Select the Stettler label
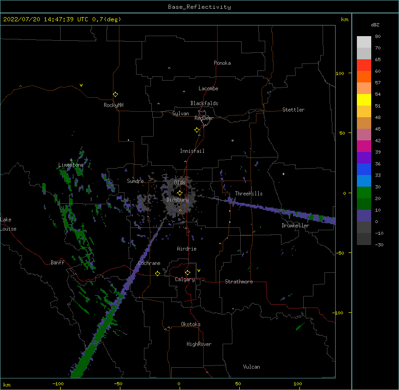The width and height of the screenshot is (399, 390). (293, 110)
